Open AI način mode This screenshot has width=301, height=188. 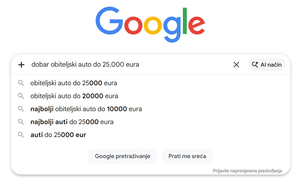click(x=267, y=64)
